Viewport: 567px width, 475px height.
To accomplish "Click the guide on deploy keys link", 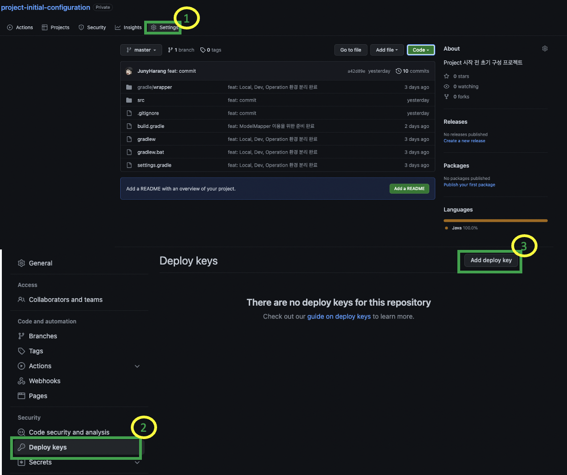I will [339, 317].
